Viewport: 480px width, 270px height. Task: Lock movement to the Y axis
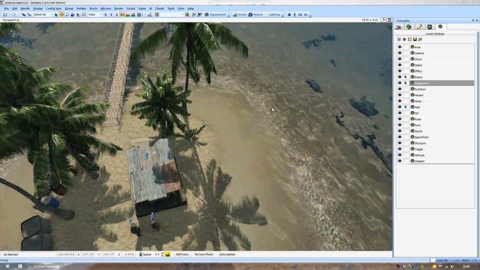click(x=111, y=14)
